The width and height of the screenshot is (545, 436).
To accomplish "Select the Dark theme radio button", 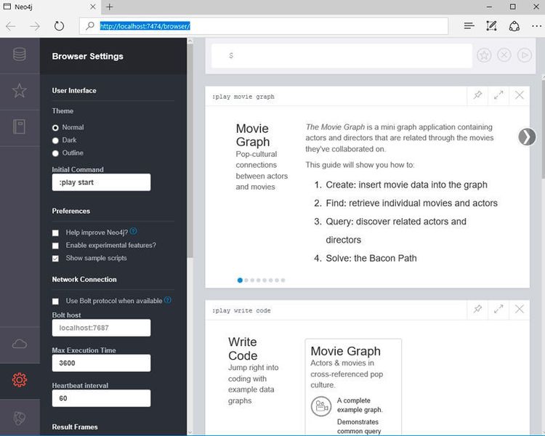I will (x=55, y=140).
